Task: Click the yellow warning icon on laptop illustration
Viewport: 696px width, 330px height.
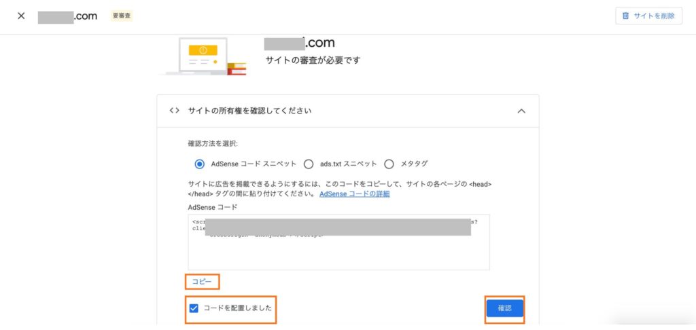Action: pyautogui.click(x=202, y=50)
